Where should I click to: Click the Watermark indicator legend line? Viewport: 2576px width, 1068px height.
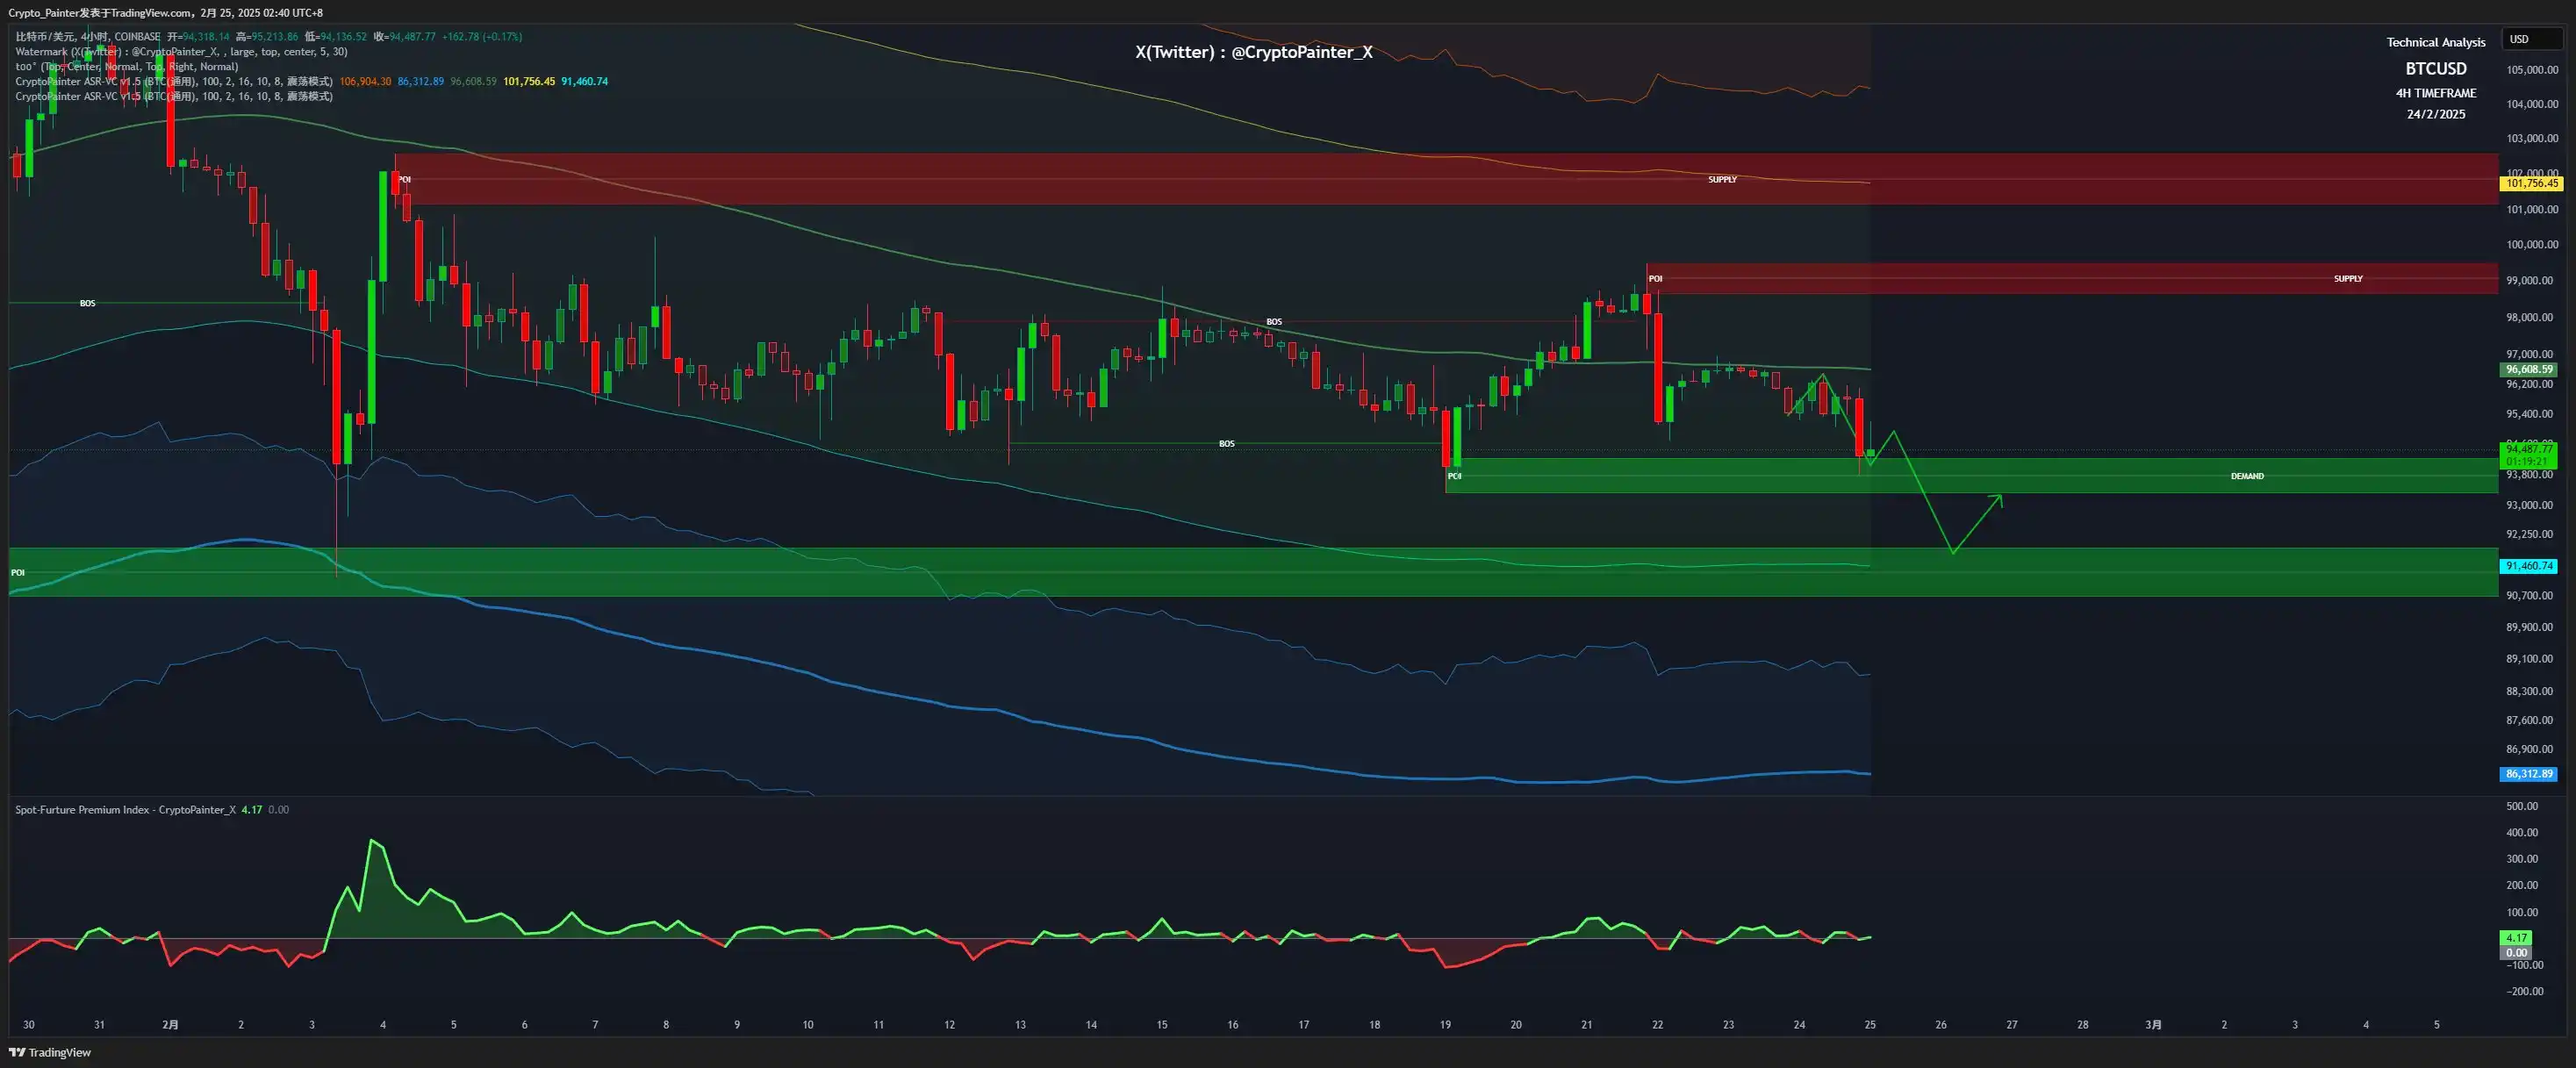tap(180, 52)
